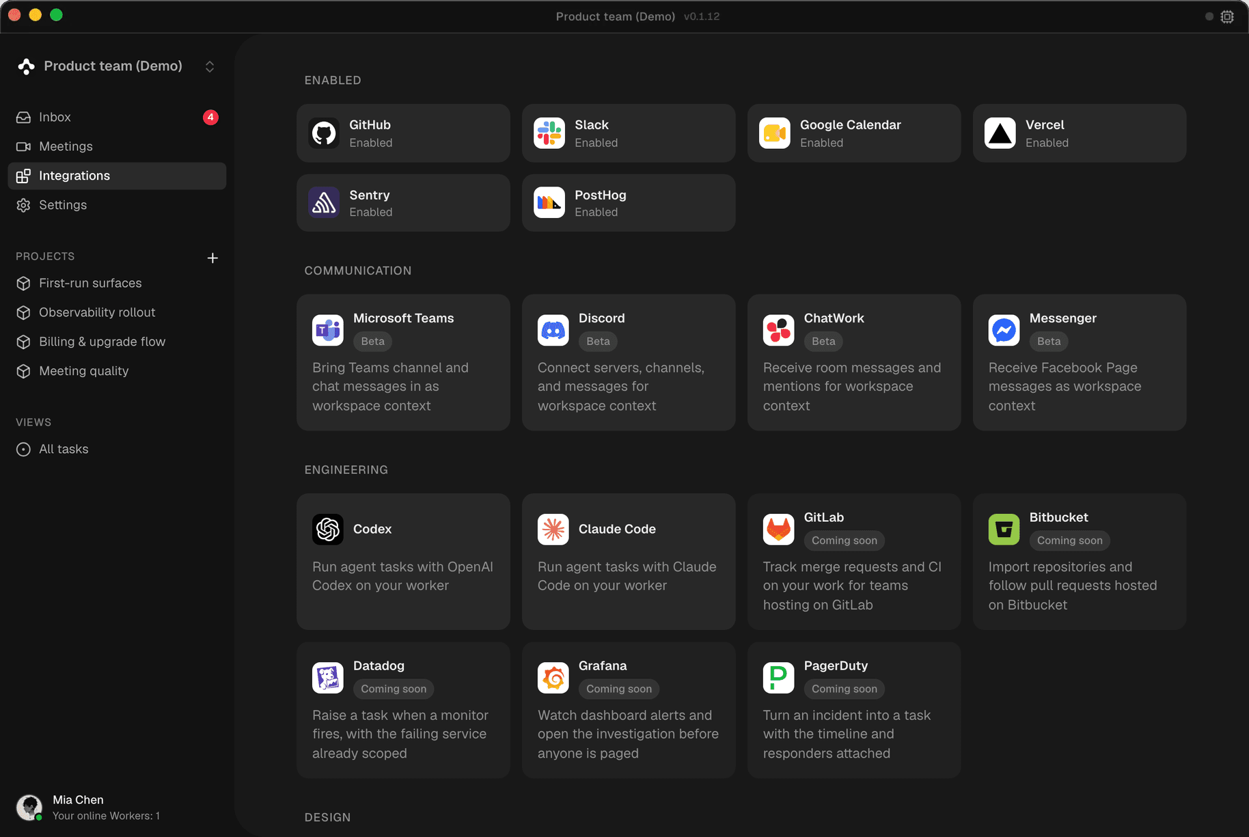Click the chip icon in the title bar
The image size is (1249, 837).
tap(1227, 16)
